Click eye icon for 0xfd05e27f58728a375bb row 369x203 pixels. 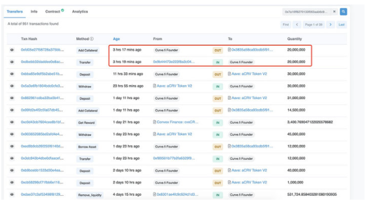tap(12, 50)
